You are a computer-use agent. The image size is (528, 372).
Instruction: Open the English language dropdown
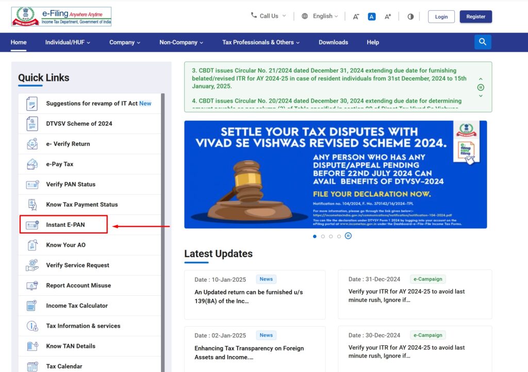(320, 16)
